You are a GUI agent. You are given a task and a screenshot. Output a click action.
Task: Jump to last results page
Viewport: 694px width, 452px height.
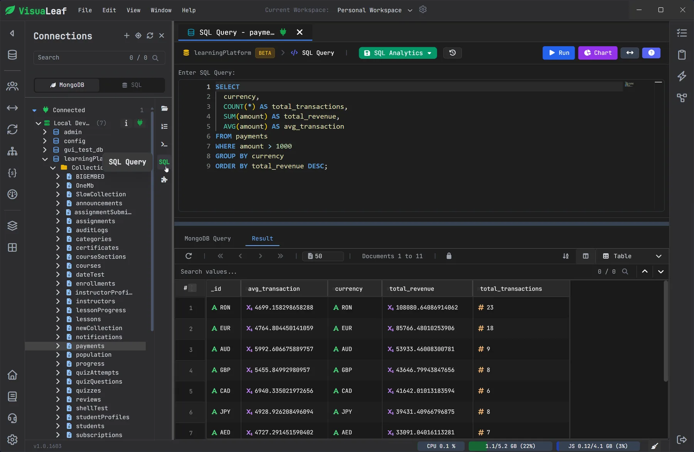click(280, 256)
